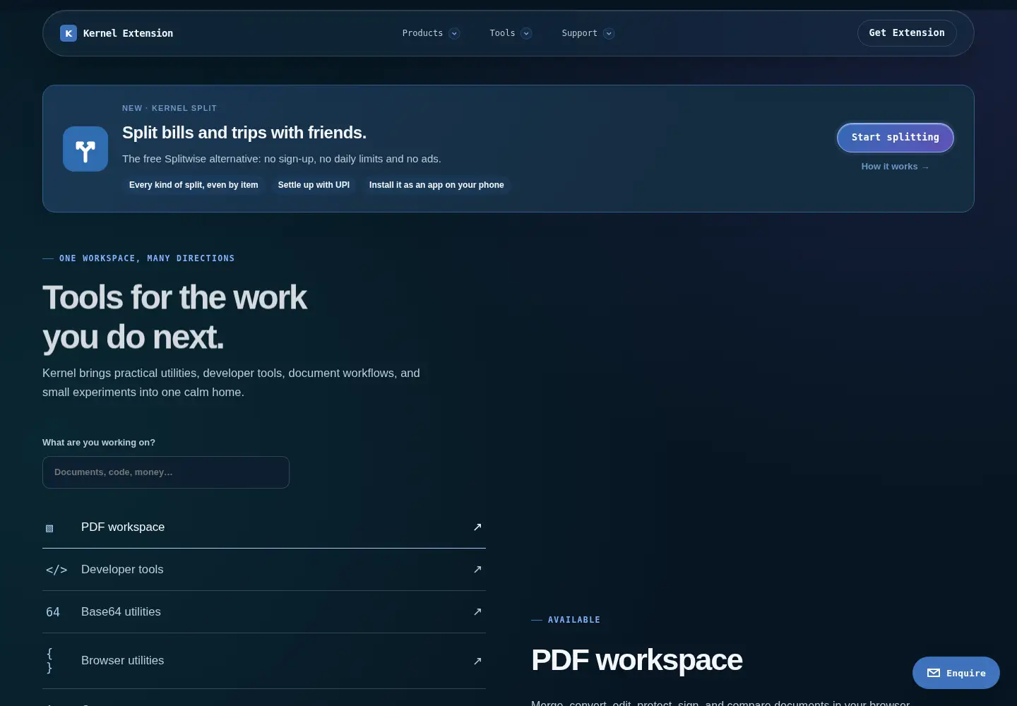
Task: Select the PDF workspace row
Action: [x=264, y=527]
